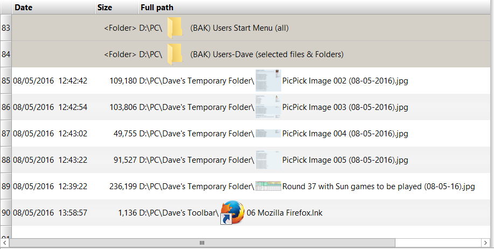Click the folder icon for Users-Dave backup

click(x=175, y=54)
